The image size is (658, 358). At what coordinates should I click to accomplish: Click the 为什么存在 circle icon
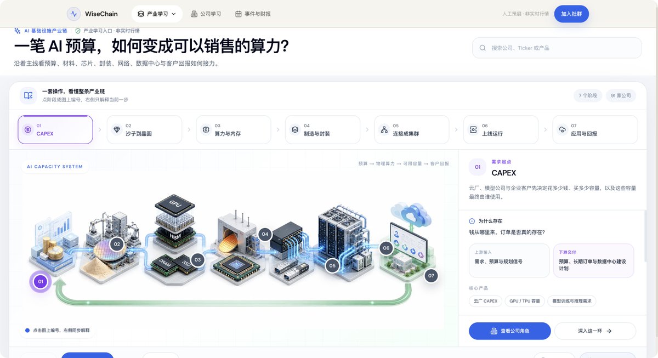[472, 221]
